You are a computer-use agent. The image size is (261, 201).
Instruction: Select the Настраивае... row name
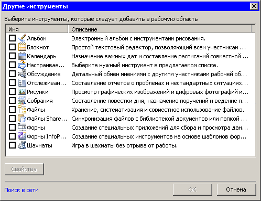pyautogui.click(x=46, y=65)
